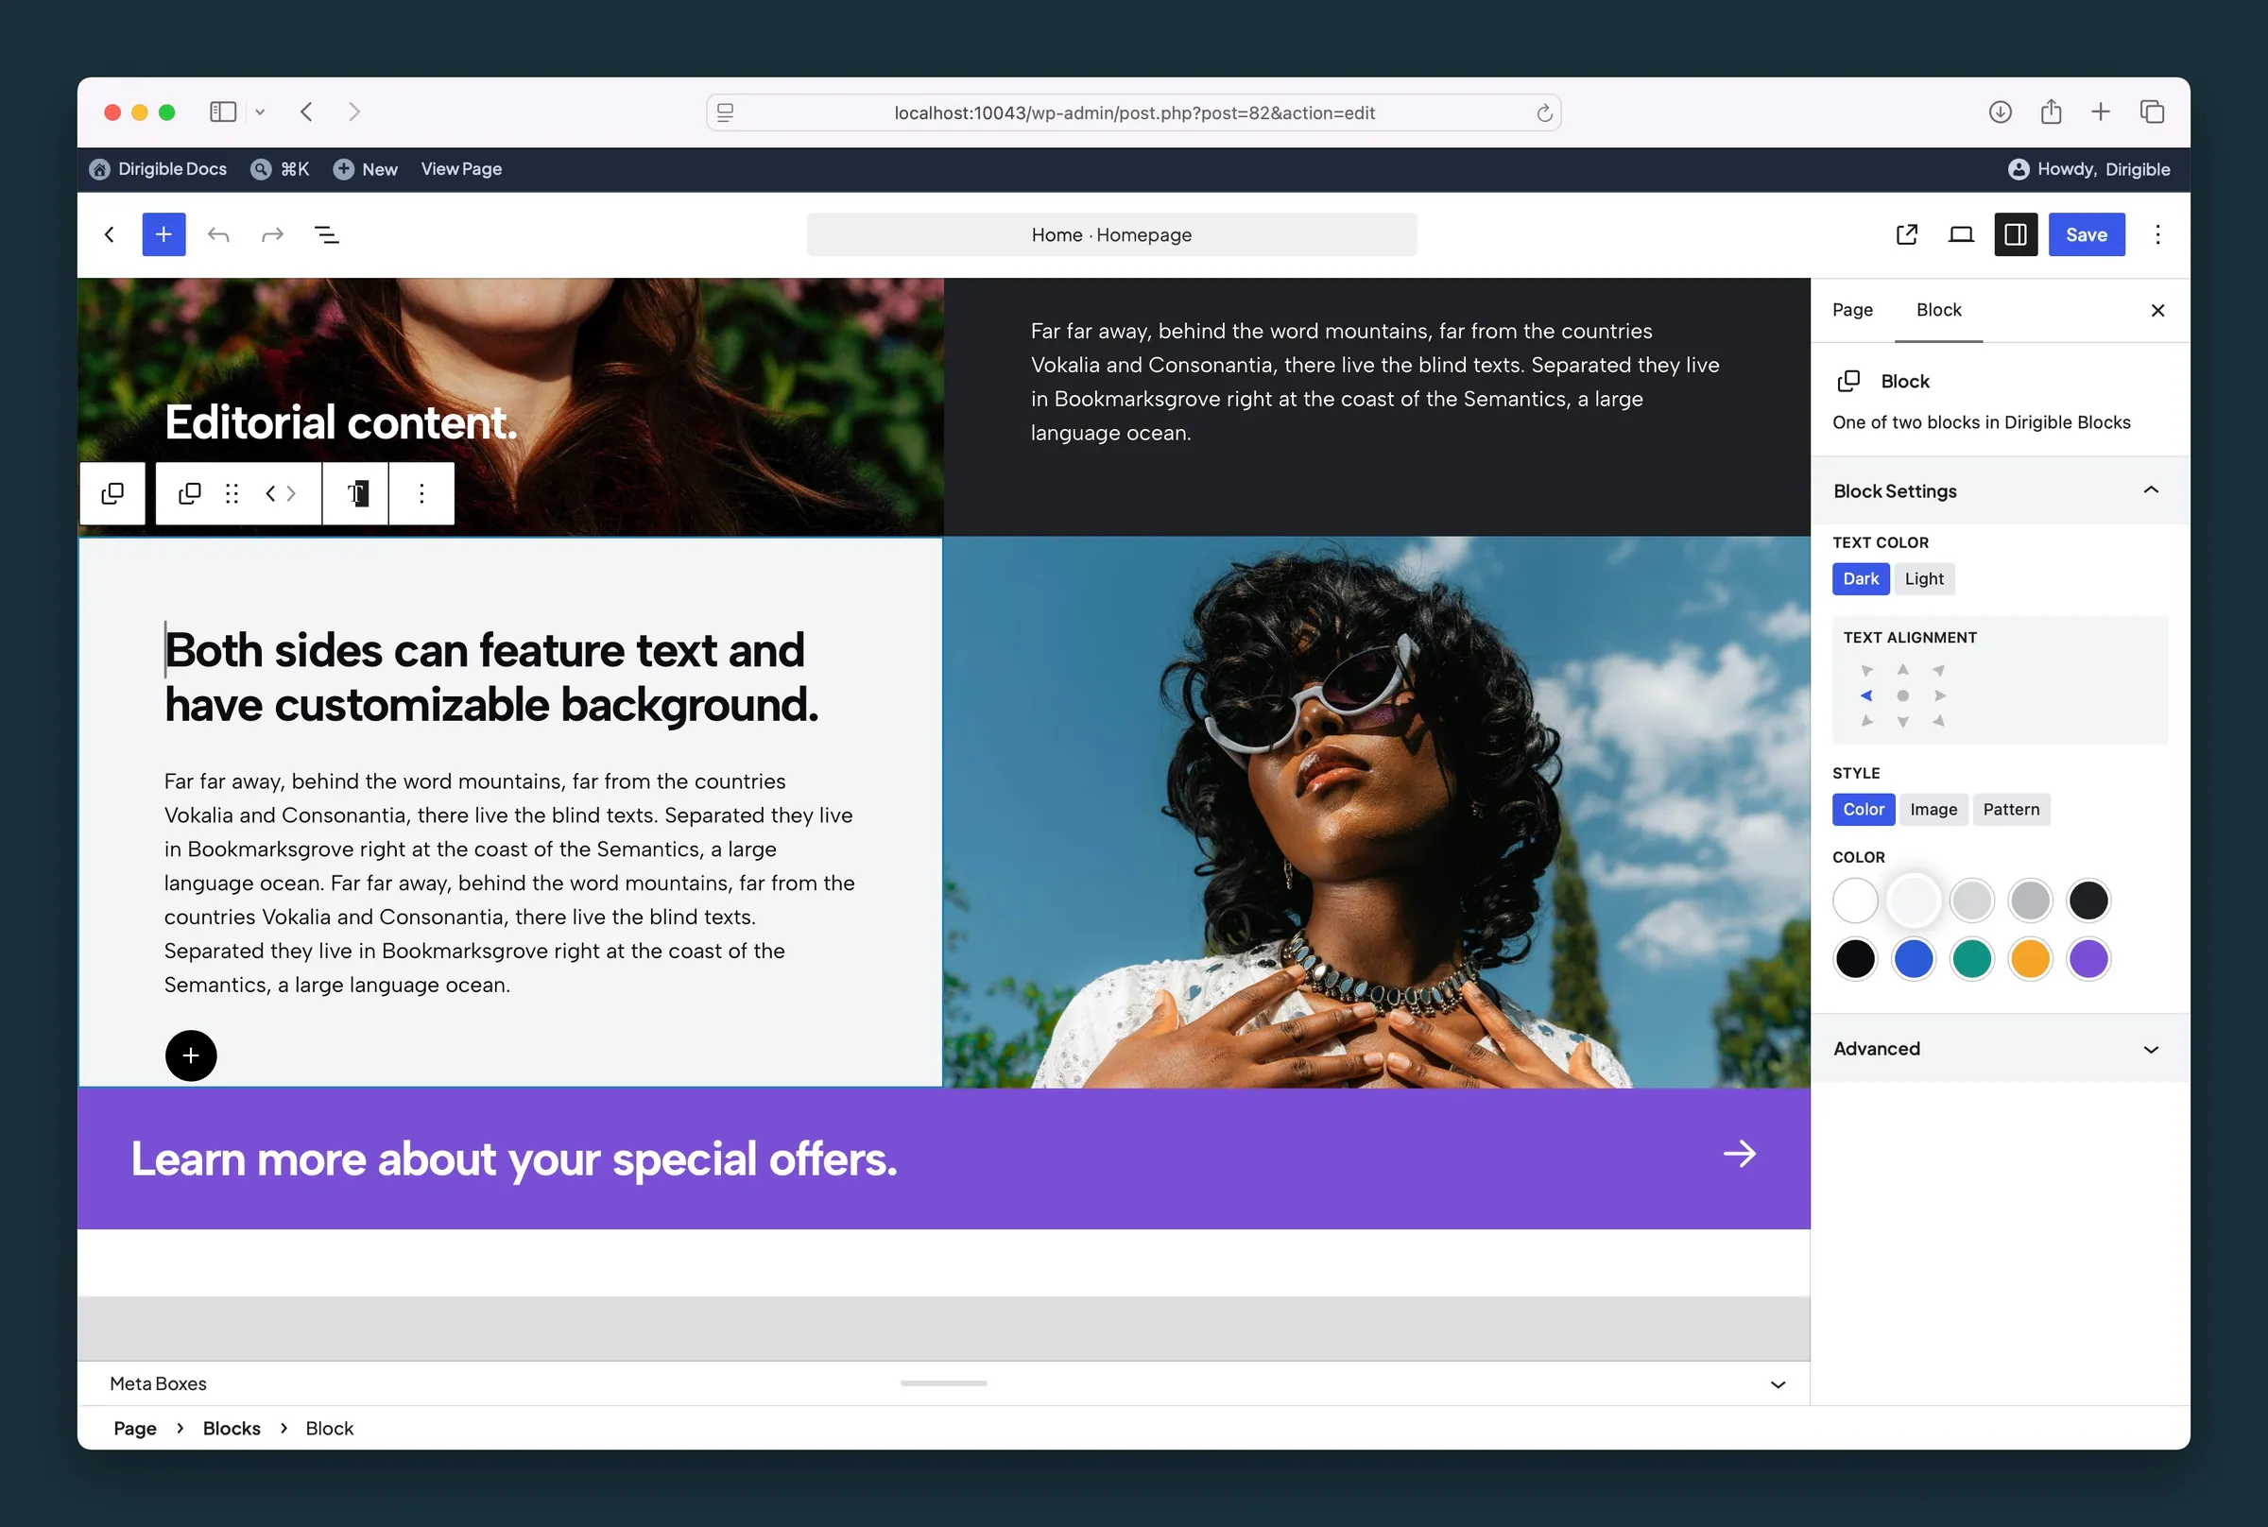Move block with left-right arrows control
The image size is (2268, 1527).
coord(281,494)
